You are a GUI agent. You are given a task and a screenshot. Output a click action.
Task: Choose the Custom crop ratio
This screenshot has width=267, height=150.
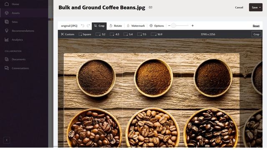(x=68, y=34)
